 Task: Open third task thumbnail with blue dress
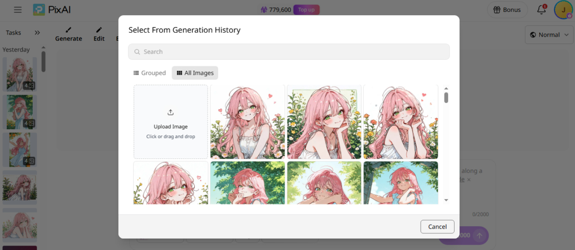(x=20, y=150)
